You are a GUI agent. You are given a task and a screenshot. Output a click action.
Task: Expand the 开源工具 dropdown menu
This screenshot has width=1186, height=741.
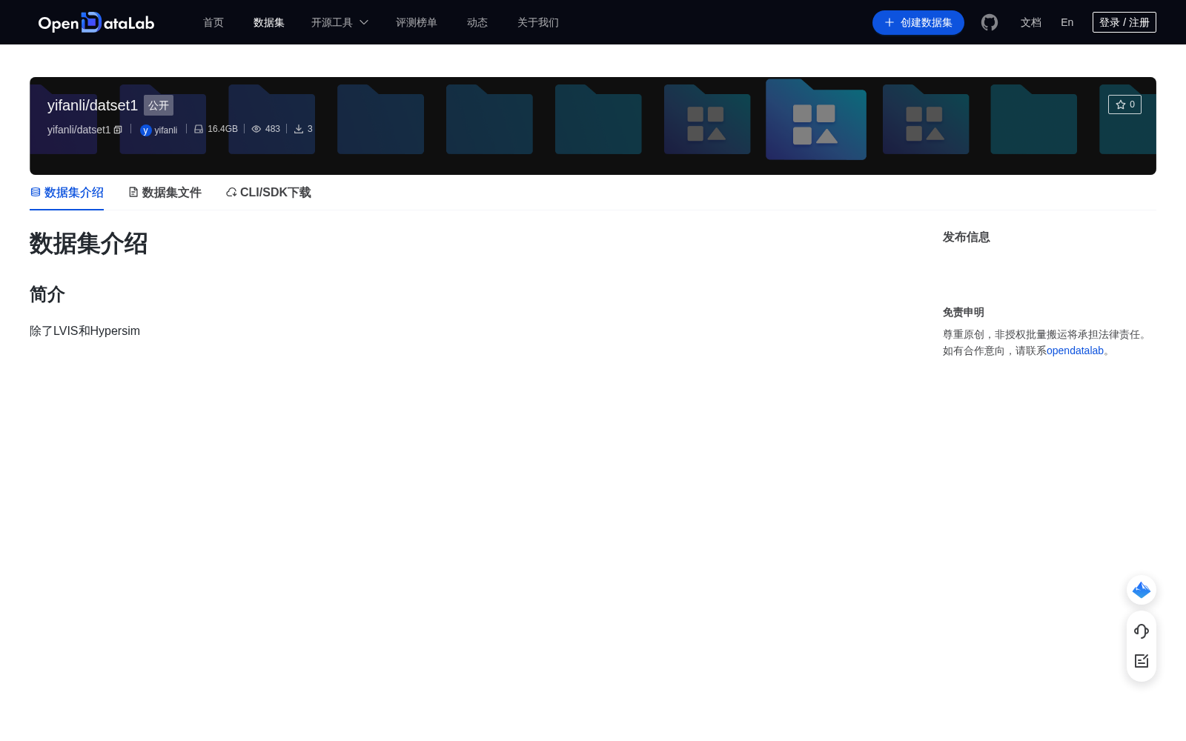tap(339, 22)
